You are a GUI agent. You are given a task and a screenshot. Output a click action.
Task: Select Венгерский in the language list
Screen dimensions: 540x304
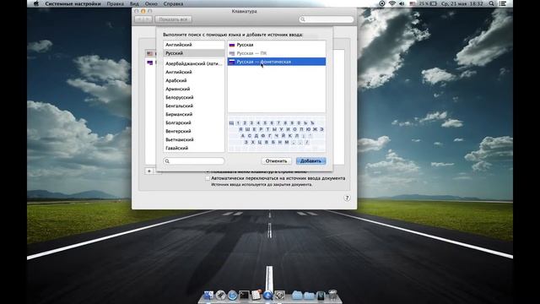tap(194, 131)
